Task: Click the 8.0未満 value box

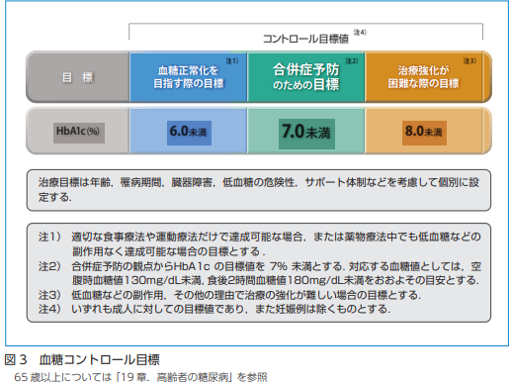Action: click(424, 133)
